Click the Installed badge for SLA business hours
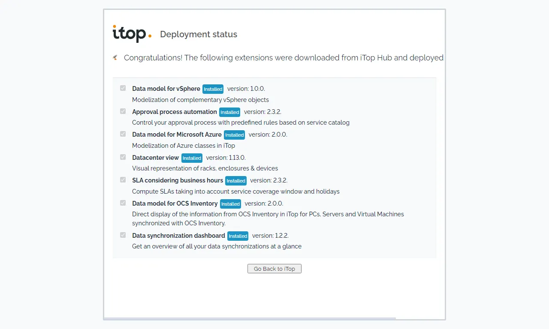The height and width of the screenshot is (329, 549). [236, 181]
